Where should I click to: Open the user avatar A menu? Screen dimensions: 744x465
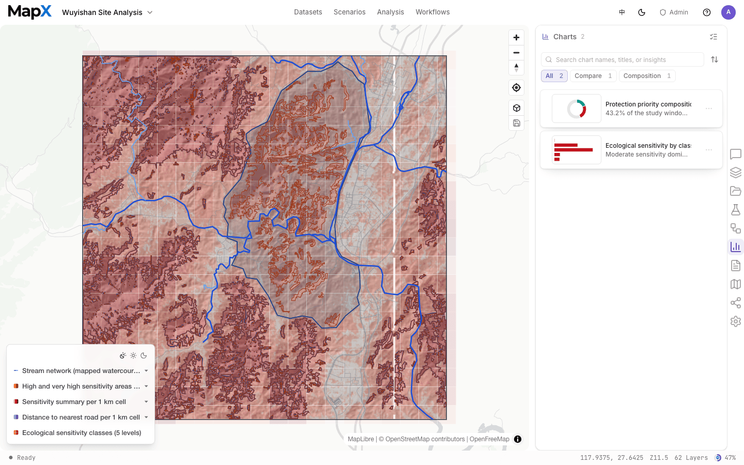[x=729, y=12]
